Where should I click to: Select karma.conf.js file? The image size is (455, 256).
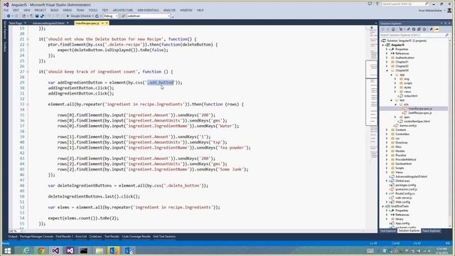(408, 126)
